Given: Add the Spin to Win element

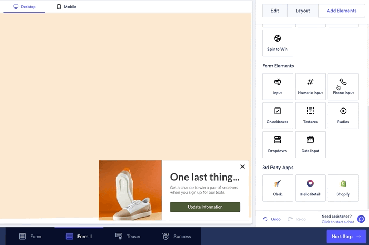Looking at the screenshot, I should click(277, 43).
